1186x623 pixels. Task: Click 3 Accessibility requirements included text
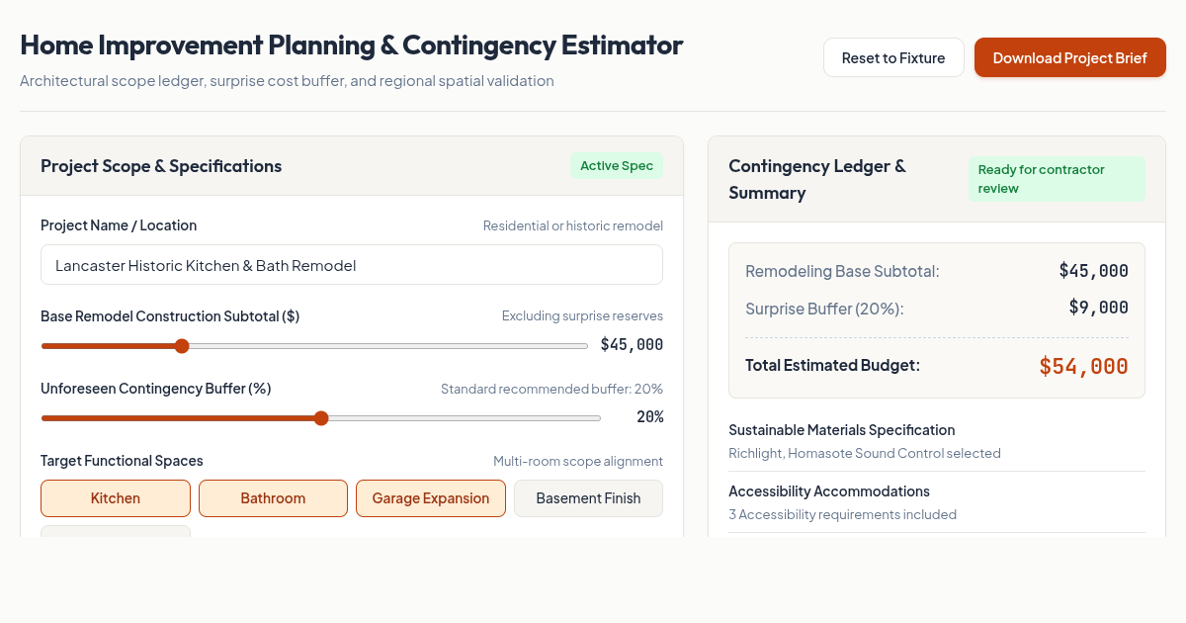pos(842,515)
